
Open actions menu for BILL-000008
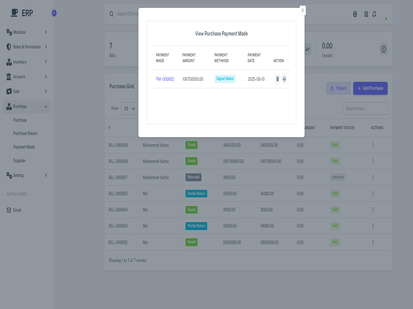(x=373, y=162)
